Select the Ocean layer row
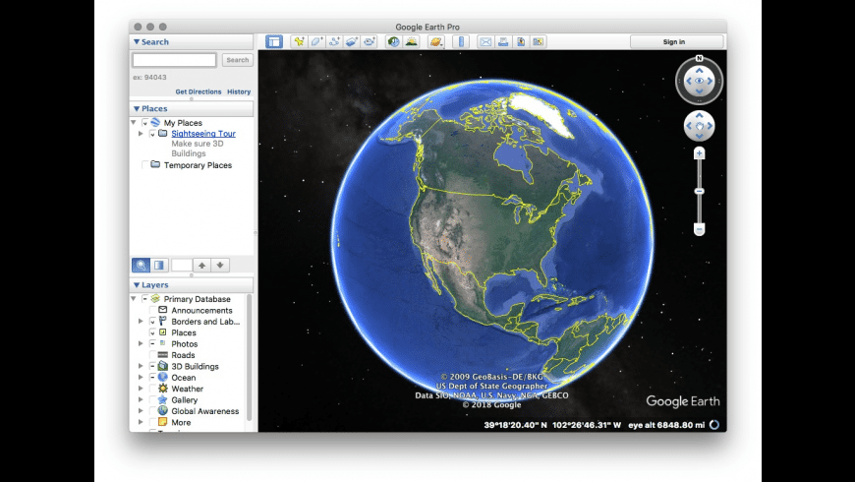Viewport: 855px width, 482px height. [x=189, y=377]
